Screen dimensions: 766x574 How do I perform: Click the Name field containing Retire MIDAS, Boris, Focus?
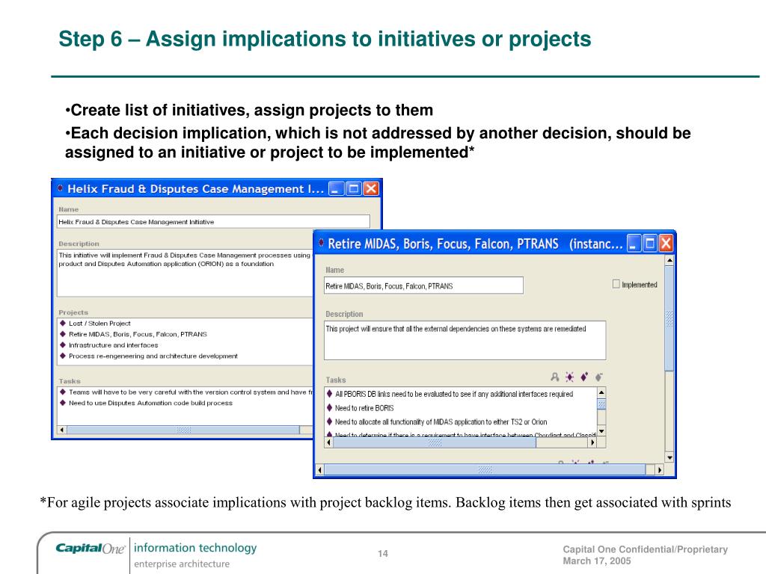point(423,286)
